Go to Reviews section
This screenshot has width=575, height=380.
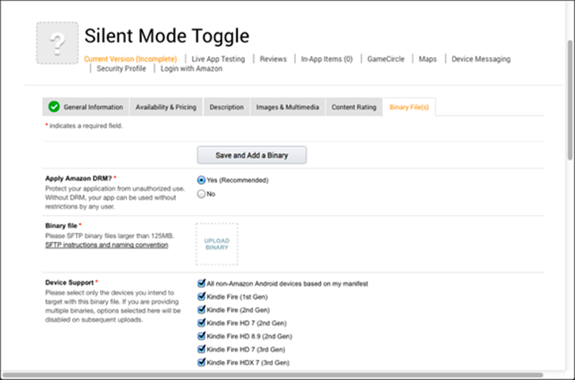pos(273,59)
